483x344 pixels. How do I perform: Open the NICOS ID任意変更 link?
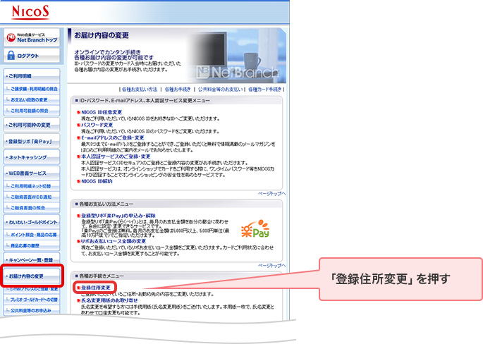click(102, 111)
